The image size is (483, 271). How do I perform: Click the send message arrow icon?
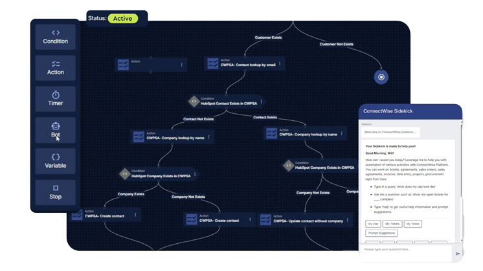[x=458, y=254]
